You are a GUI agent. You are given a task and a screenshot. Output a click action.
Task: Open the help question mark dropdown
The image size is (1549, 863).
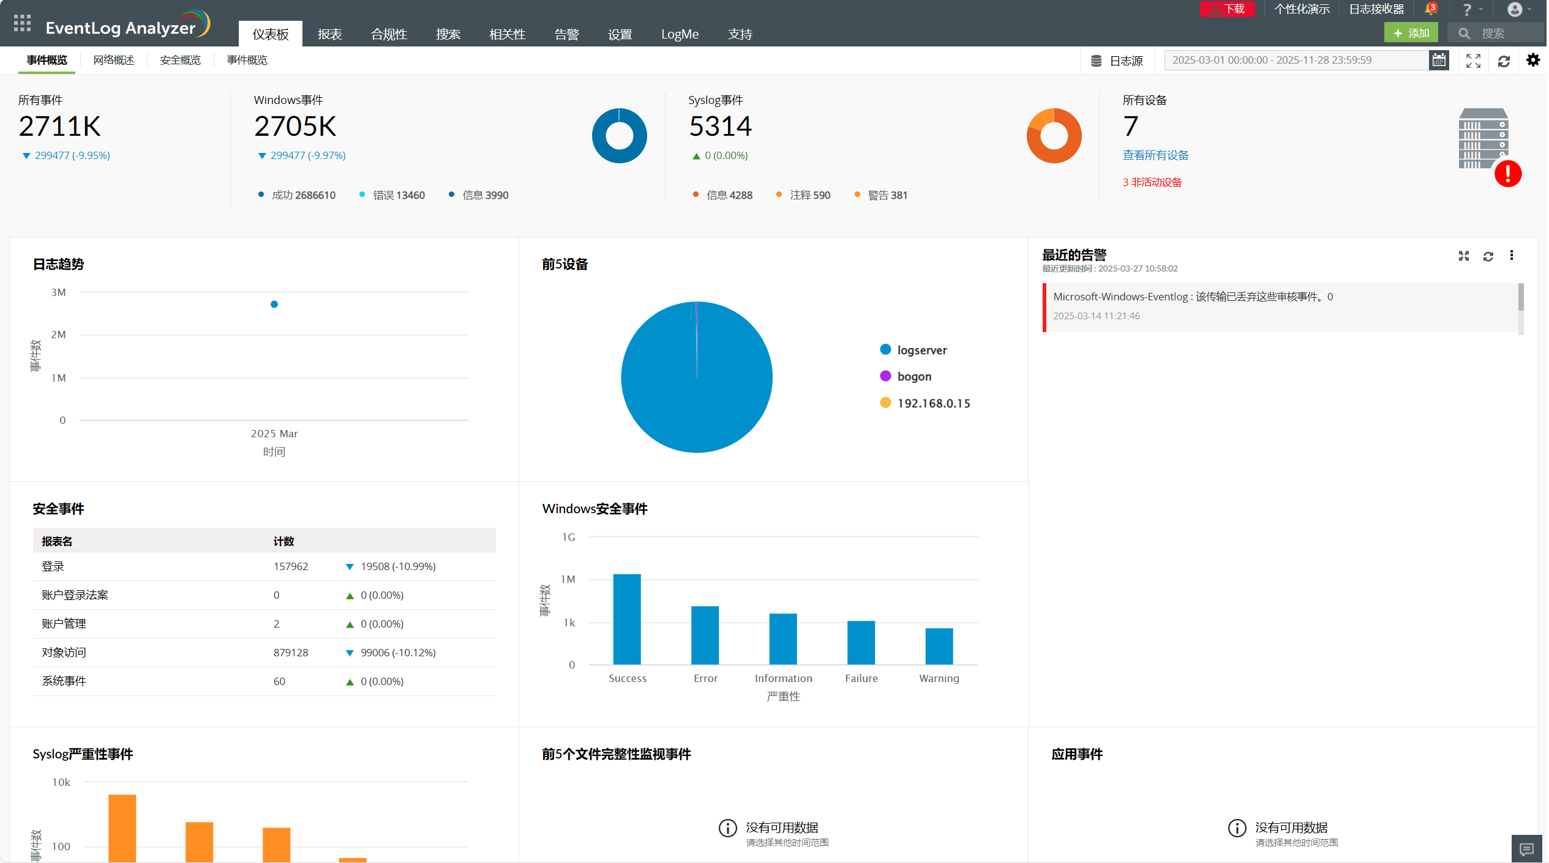point(1467,10)
